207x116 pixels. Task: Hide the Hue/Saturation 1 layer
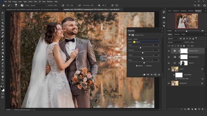169,57
